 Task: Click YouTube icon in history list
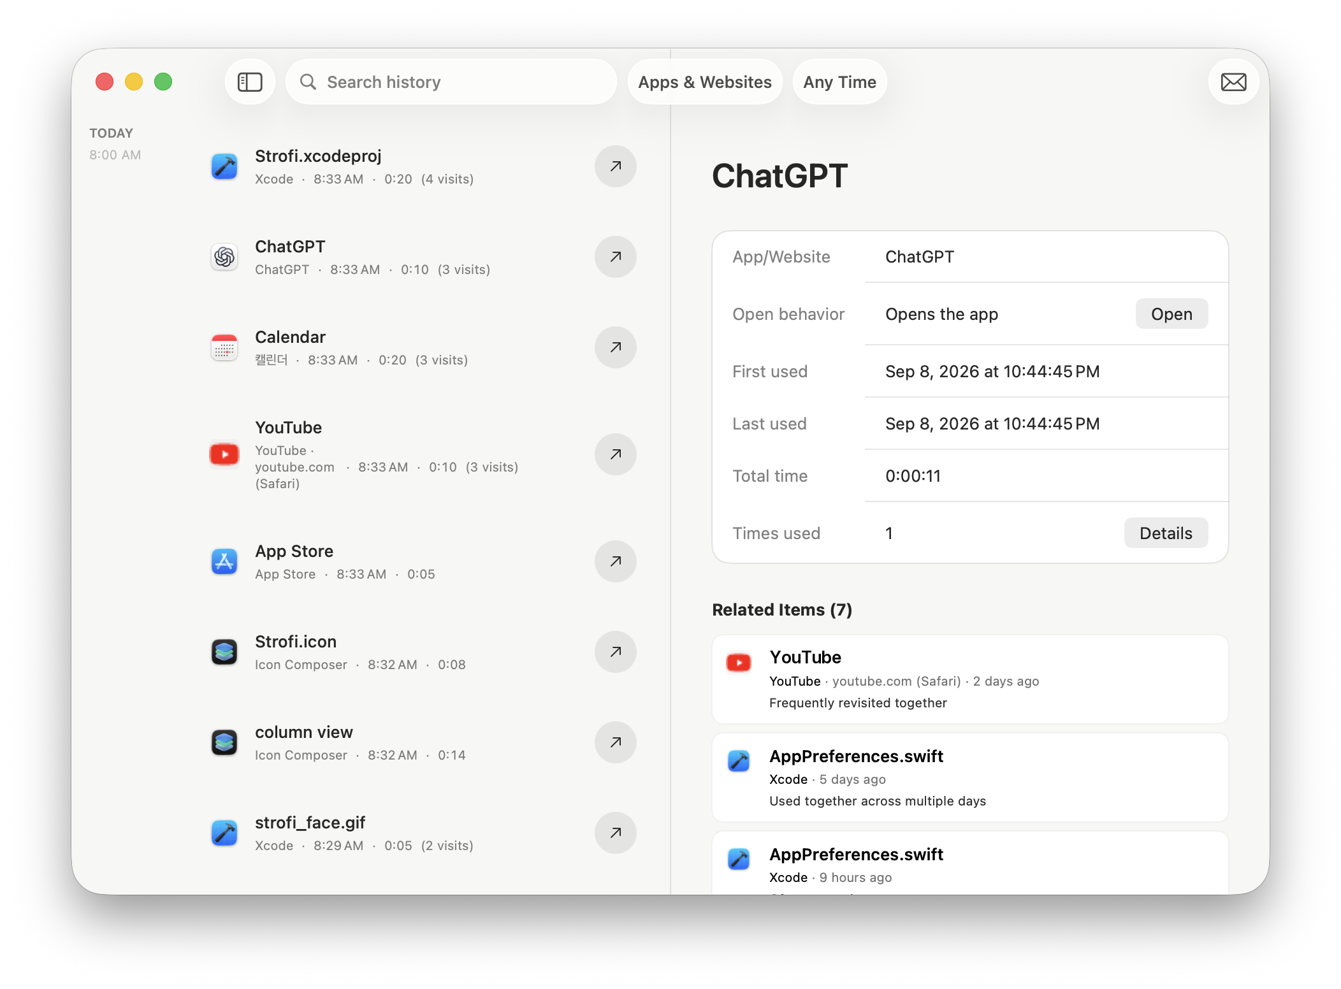point(224,454)
